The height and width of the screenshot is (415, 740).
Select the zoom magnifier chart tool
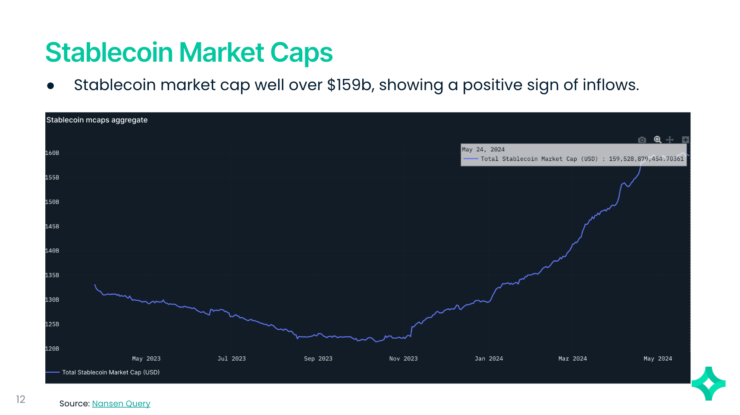pos(657,139)
